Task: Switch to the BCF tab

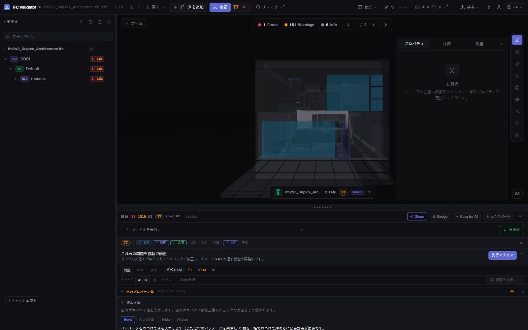Action: [x=140, y=270]
